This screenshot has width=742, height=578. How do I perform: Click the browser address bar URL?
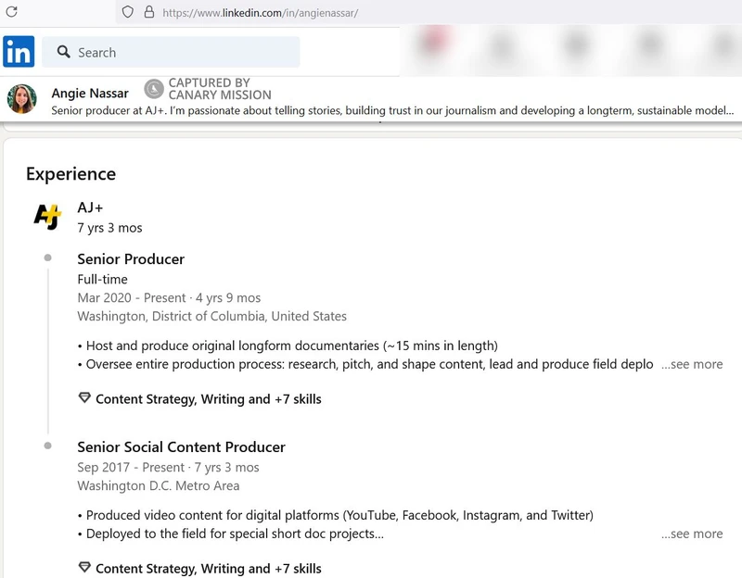point(261,13)
